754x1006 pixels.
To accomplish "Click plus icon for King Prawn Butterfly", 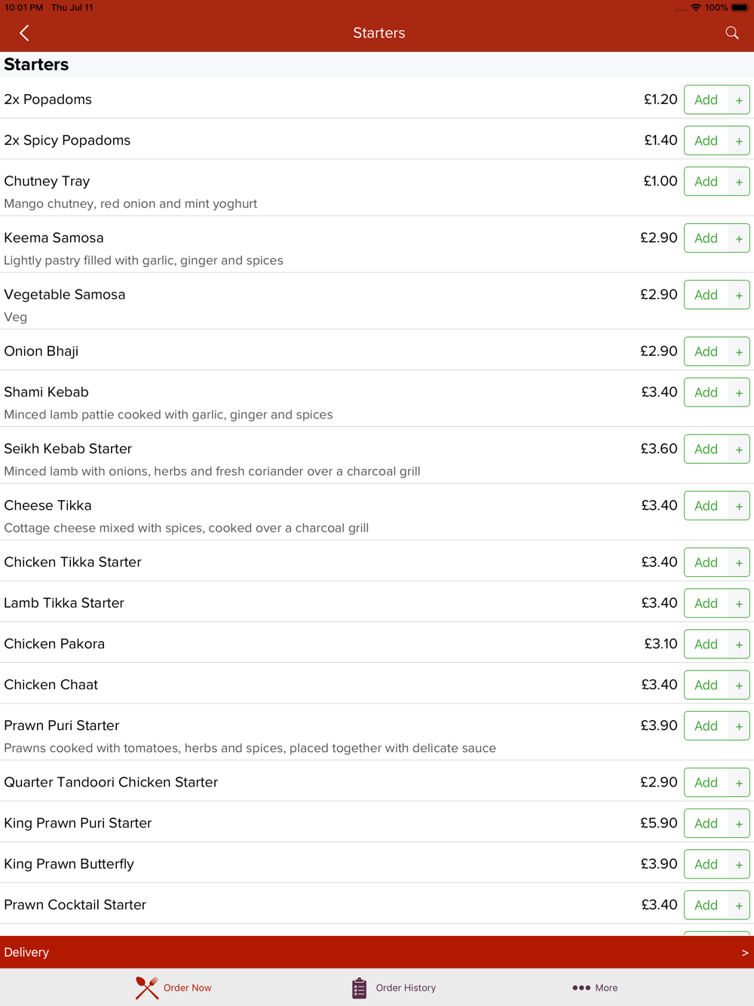I will (739, 865).
